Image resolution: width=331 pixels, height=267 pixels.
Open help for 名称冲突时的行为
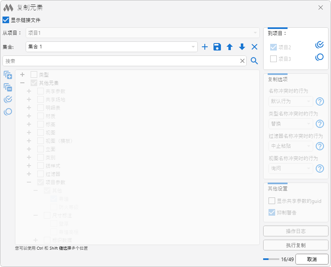click(320, 102)
